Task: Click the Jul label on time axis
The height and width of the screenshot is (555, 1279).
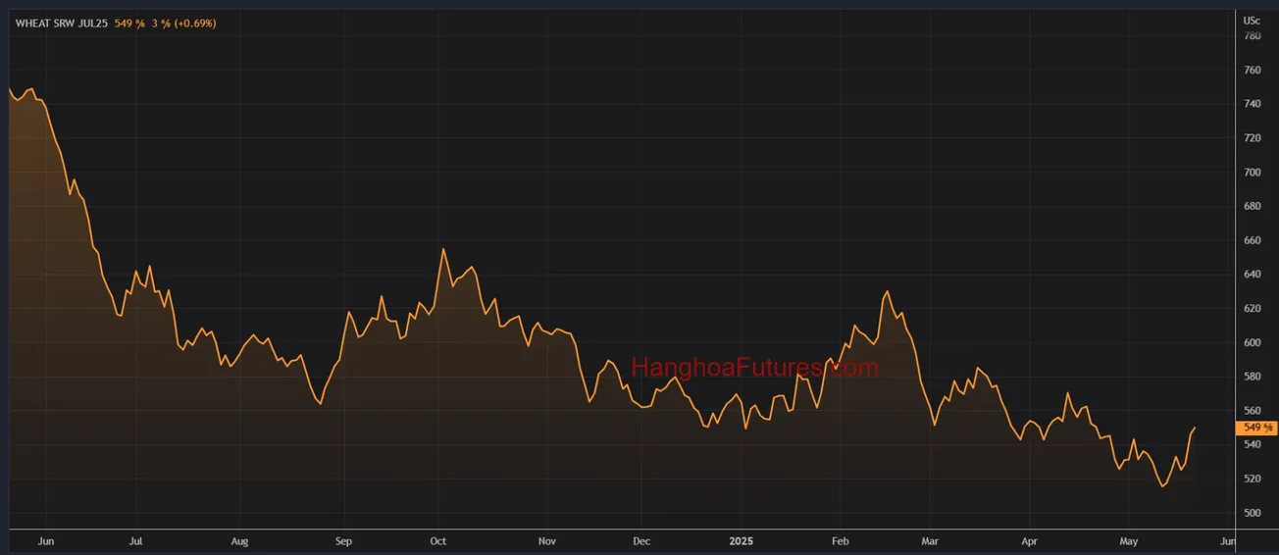Action: [x=136, y=540]
